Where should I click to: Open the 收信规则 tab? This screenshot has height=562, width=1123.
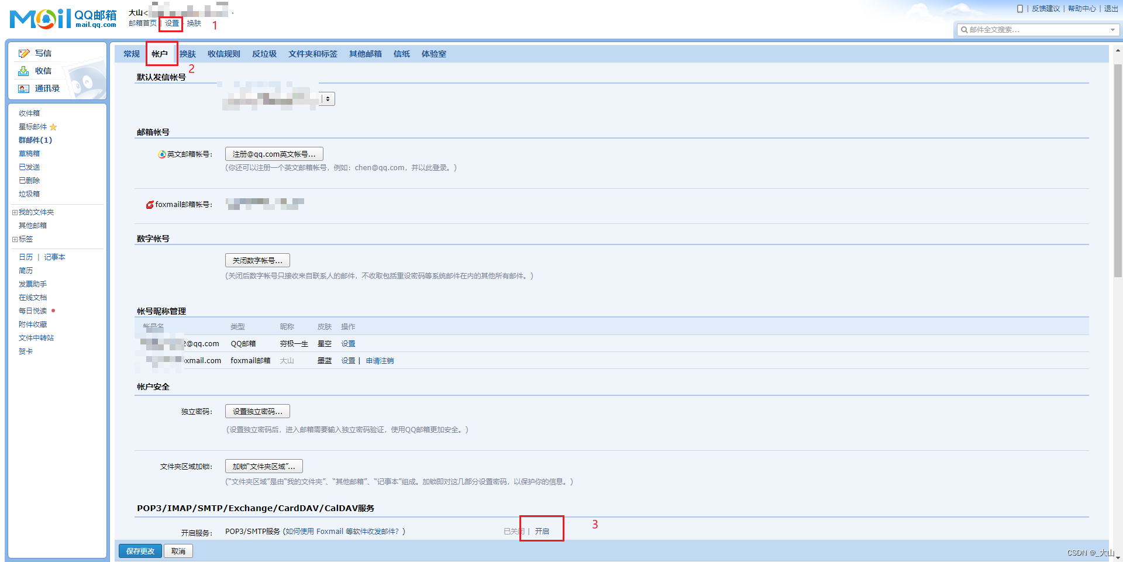pos(224,54)
